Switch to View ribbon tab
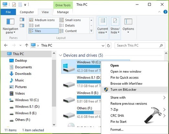Screen dimensions: 169x134 (x=45, y=12)
